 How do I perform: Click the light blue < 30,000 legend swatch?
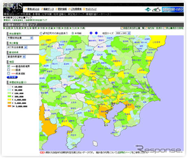pyautogui.click(x=9, y=90)
